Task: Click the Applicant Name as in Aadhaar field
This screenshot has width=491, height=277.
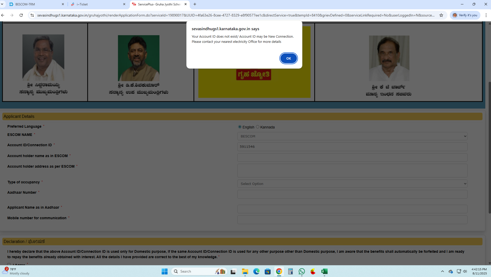Action: coord(352,209)
